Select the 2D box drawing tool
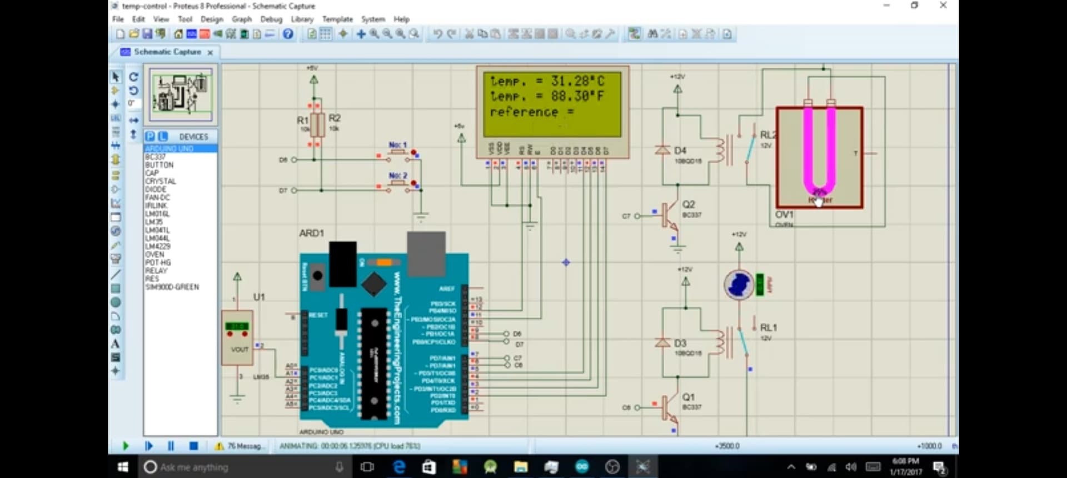The image size is (1067, 478). click(116, 288)
